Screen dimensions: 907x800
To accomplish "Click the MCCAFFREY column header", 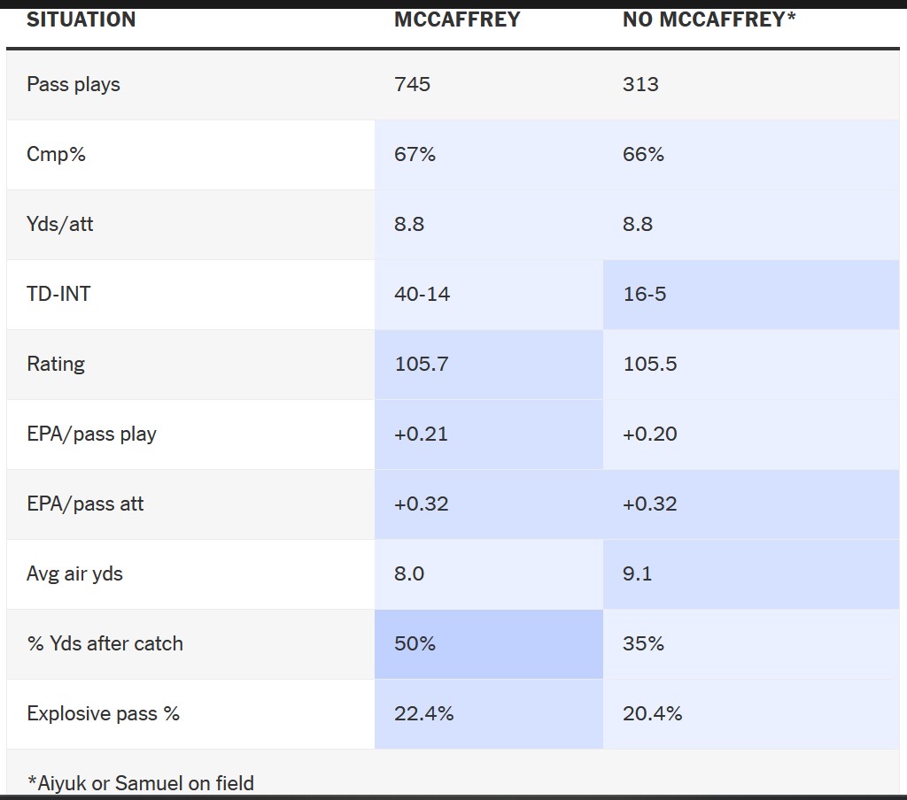I will [457, 19].
